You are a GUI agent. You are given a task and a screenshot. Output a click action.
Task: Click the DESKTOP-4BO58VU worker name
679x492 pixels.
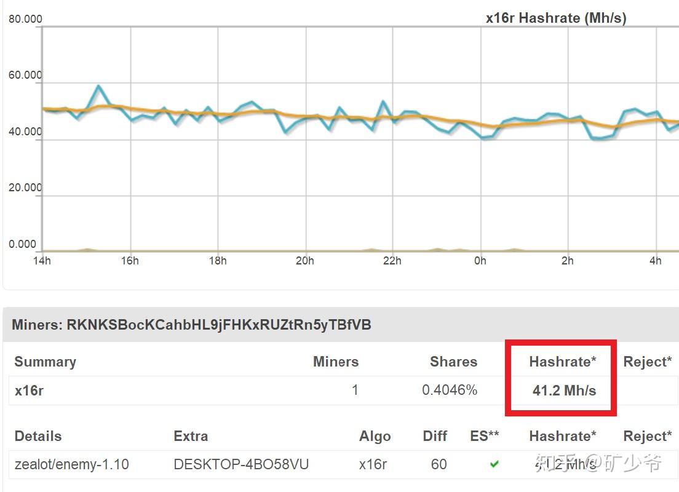[x=241, y=464]
